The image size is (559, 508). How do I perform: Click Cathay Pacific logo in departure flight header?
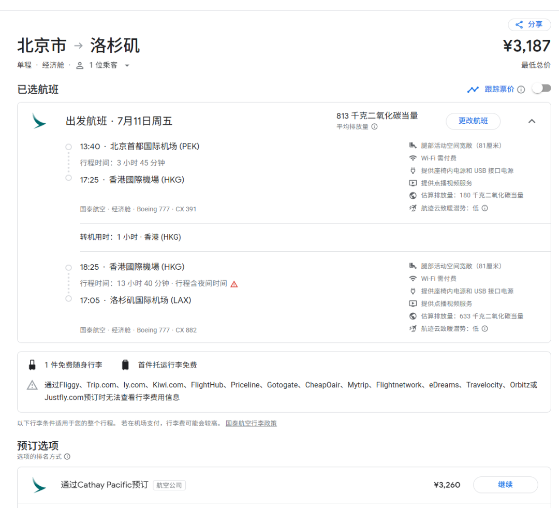click(x=39, y=121)
